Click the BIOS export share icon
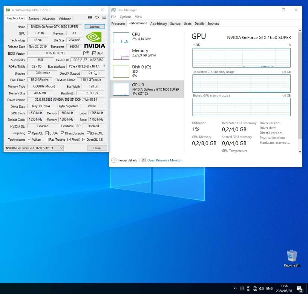This screenshot has width=308, height=294. click(86, 53)
